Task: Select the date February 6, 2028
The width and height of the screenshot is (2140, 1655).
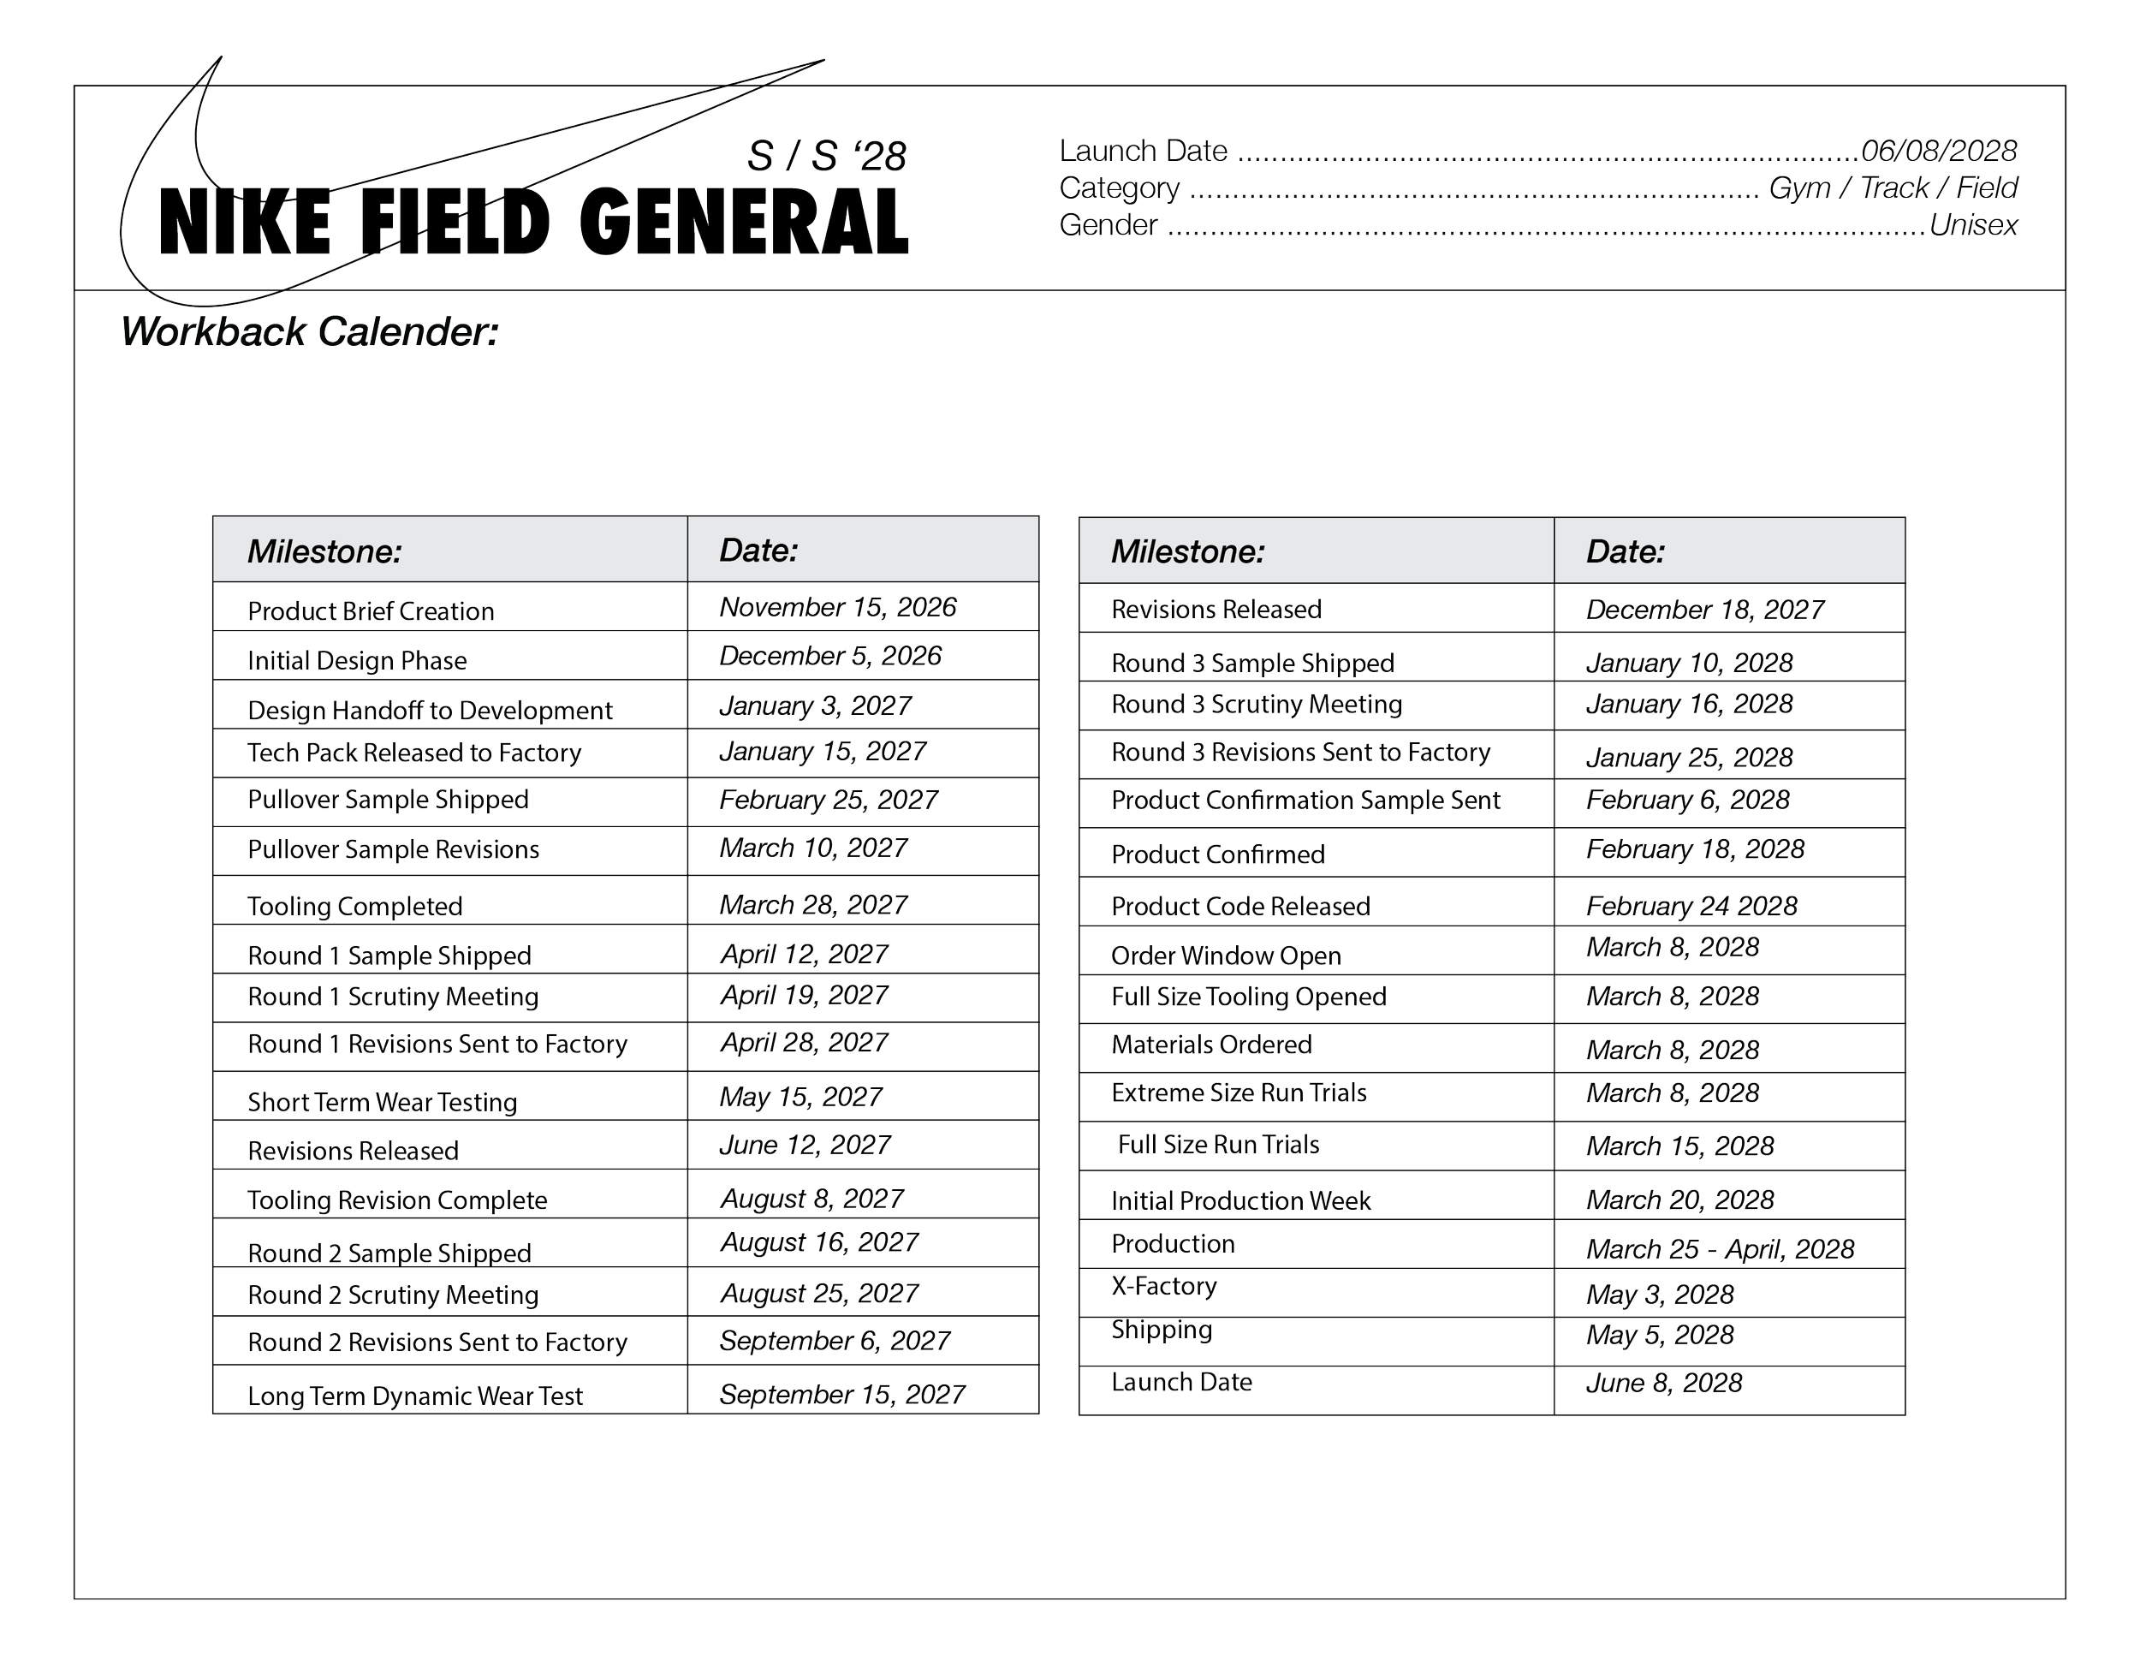Action: pos(1688,801)
